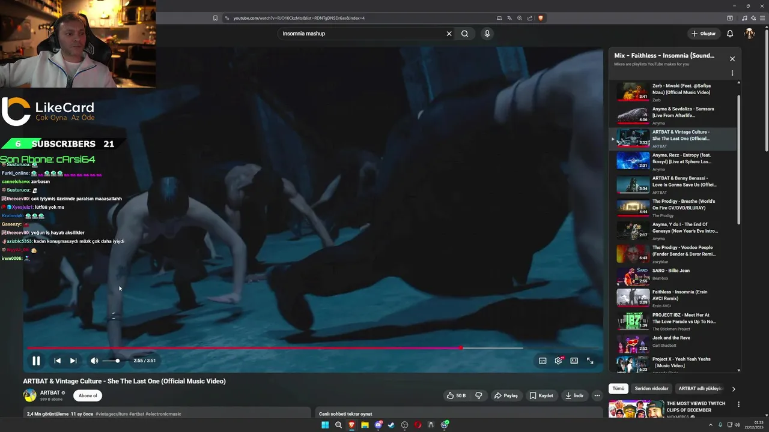
Task: Toggle subtitles/captions on the player
Action: (x=543, y=361)
